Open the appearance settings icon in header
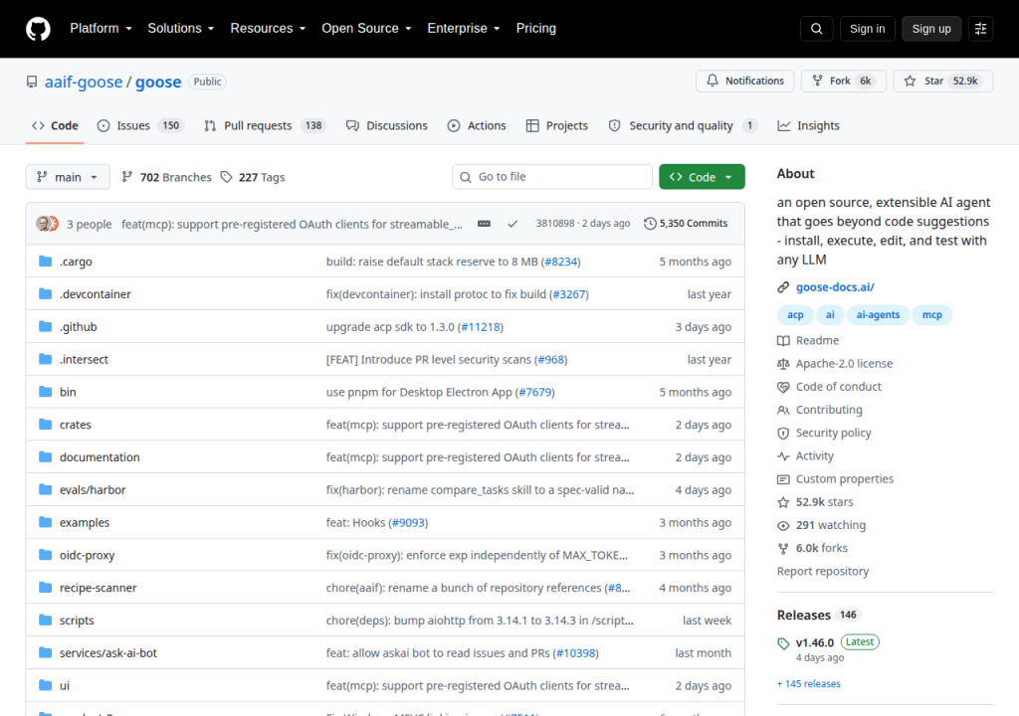The width and height of the screenshot is (1019, 716). (x=980, y=29)
